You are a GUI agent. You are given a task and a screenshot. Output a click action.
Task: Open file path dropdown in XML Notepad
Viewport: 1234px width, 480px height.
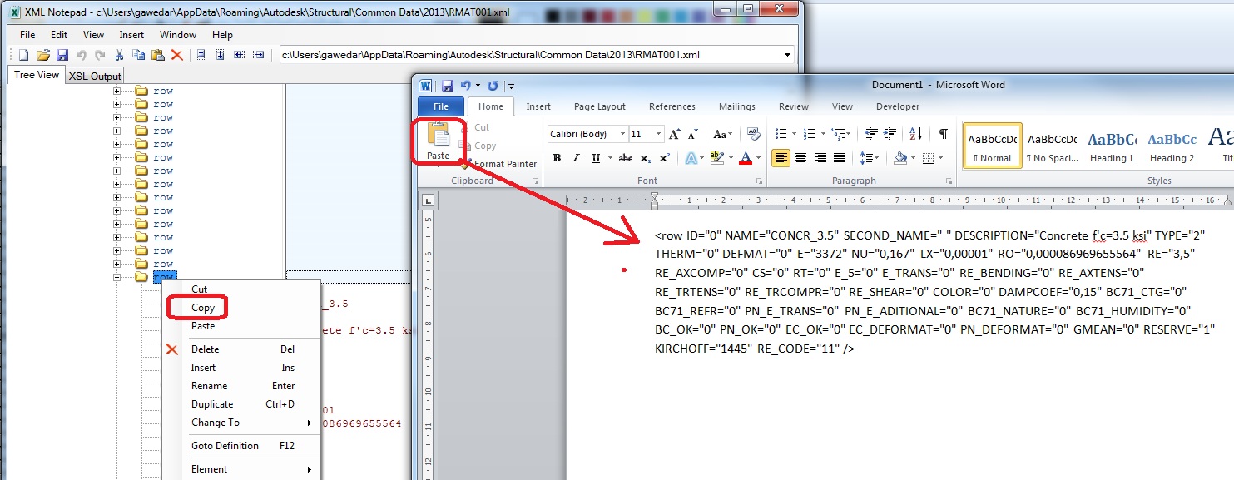click(x=787, y=55)
